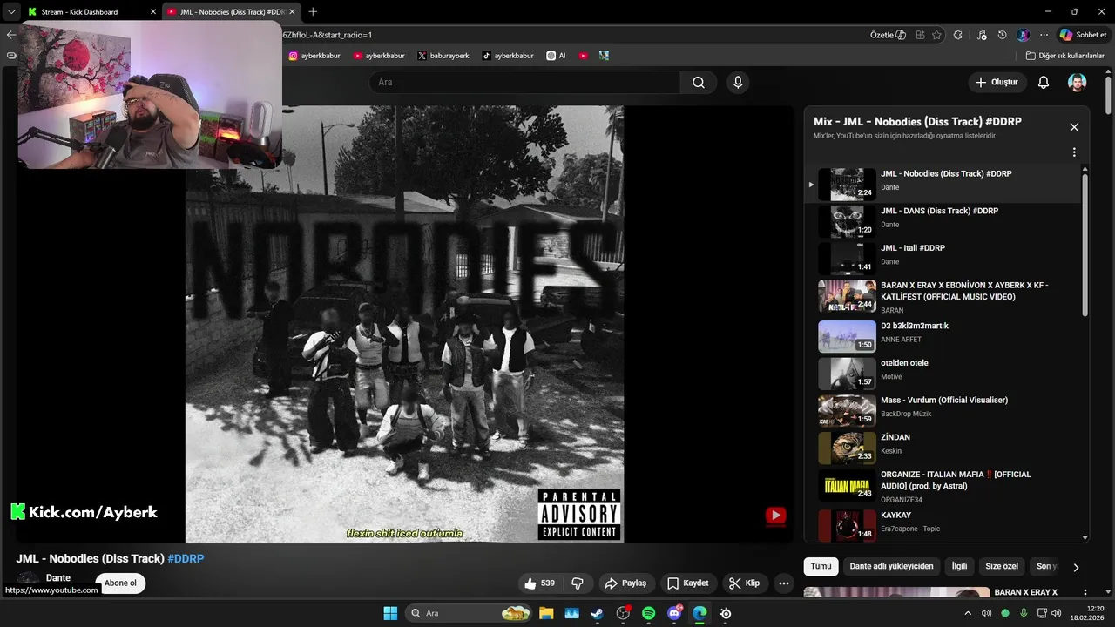
Task: Open the Dante channel name link
Action: click(58, 577)
